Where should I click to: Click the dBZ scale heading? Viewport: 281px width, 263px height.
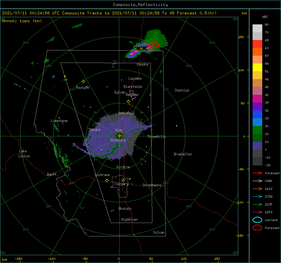(x=265, y=17)
